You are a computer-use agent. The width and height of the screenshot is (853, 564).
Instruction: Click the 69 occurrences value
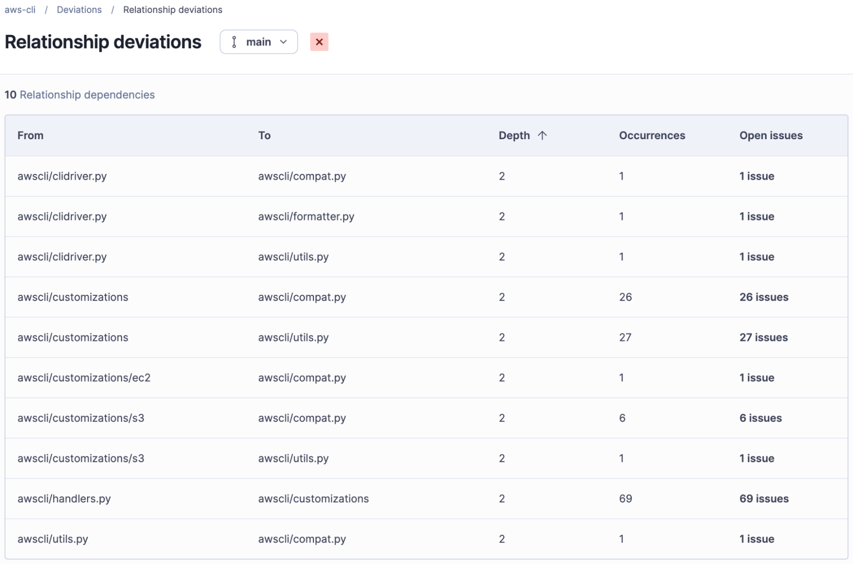626,499
